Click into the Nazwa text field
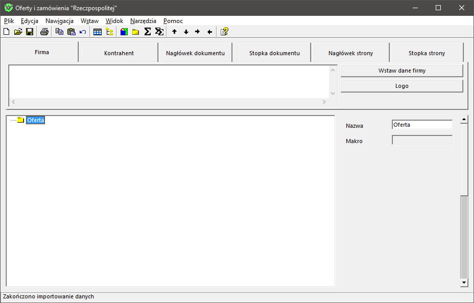 422,125
